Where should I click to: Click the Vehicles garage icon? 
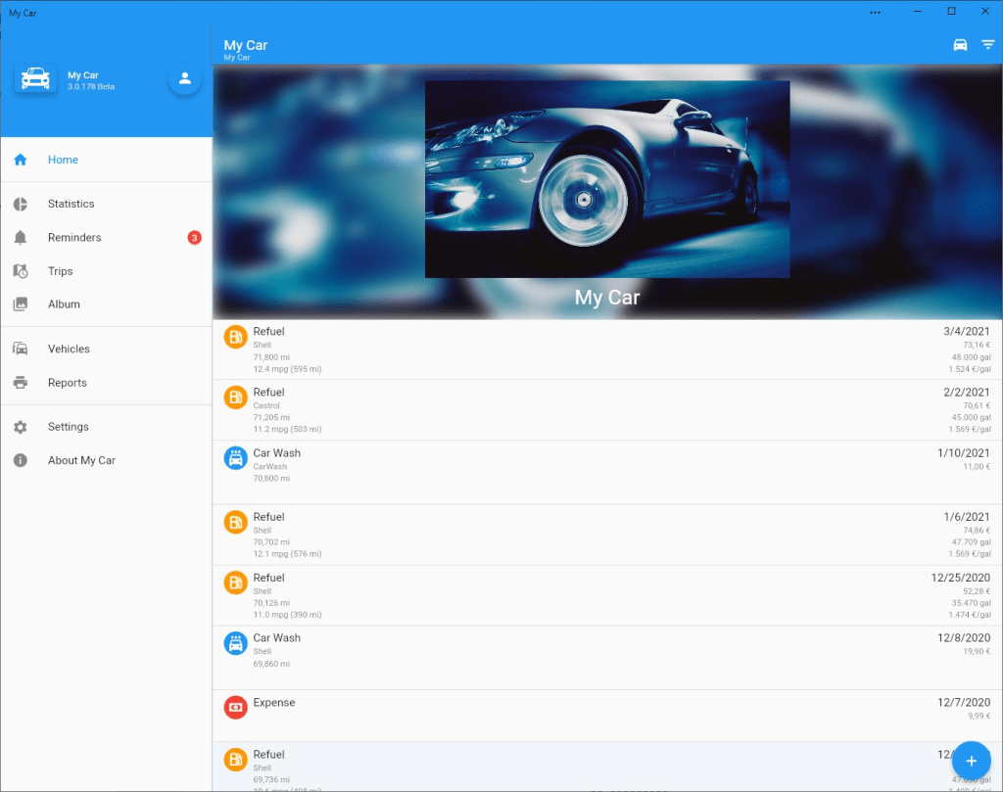(x=20, y=349)
